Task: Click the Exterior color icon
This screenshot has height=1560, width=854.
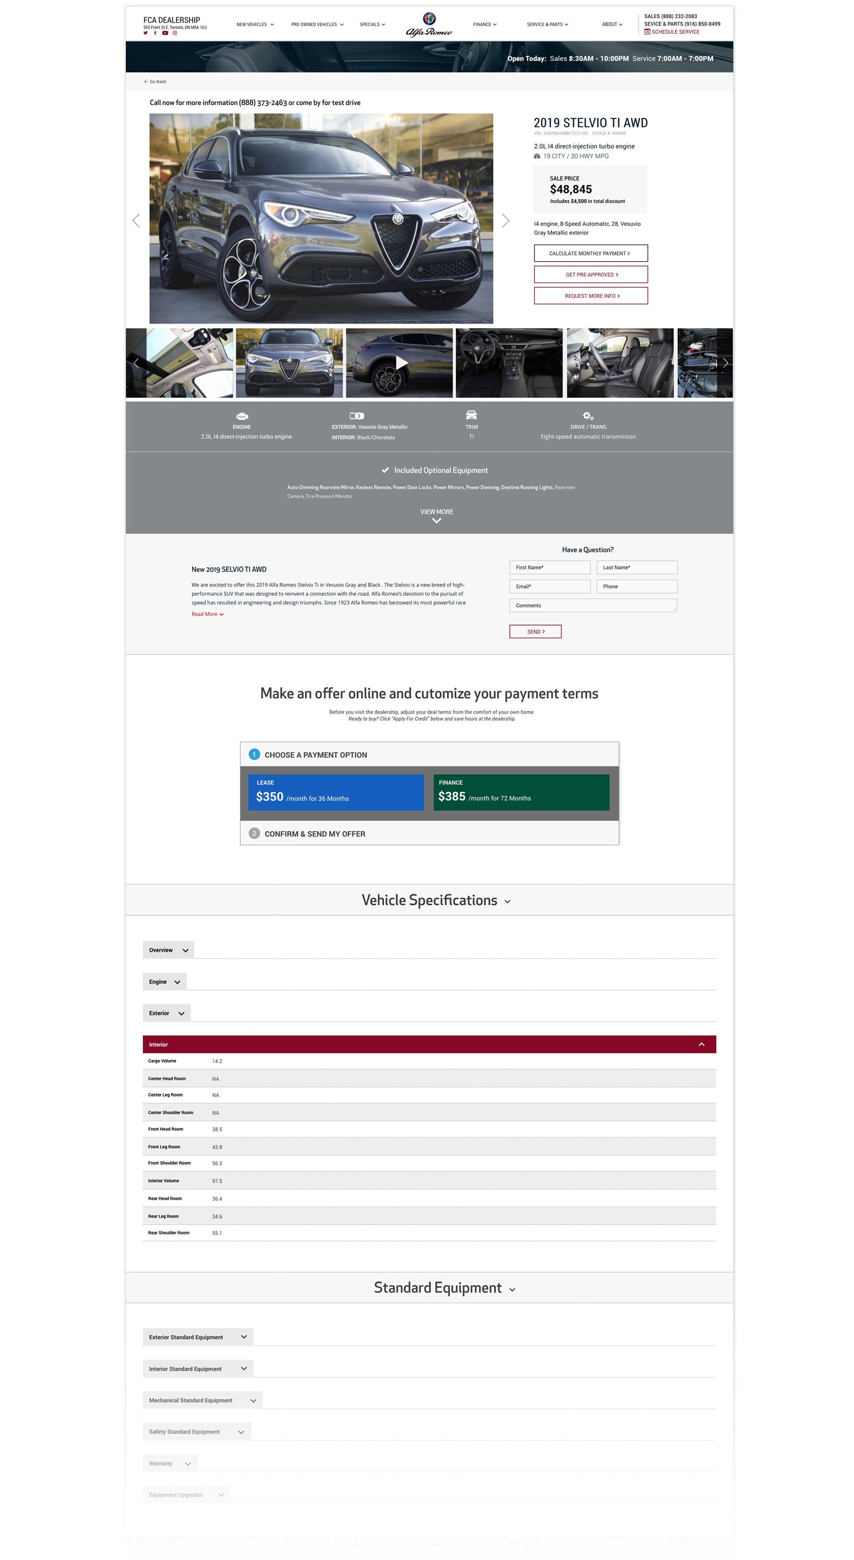Action: [357, 415]
